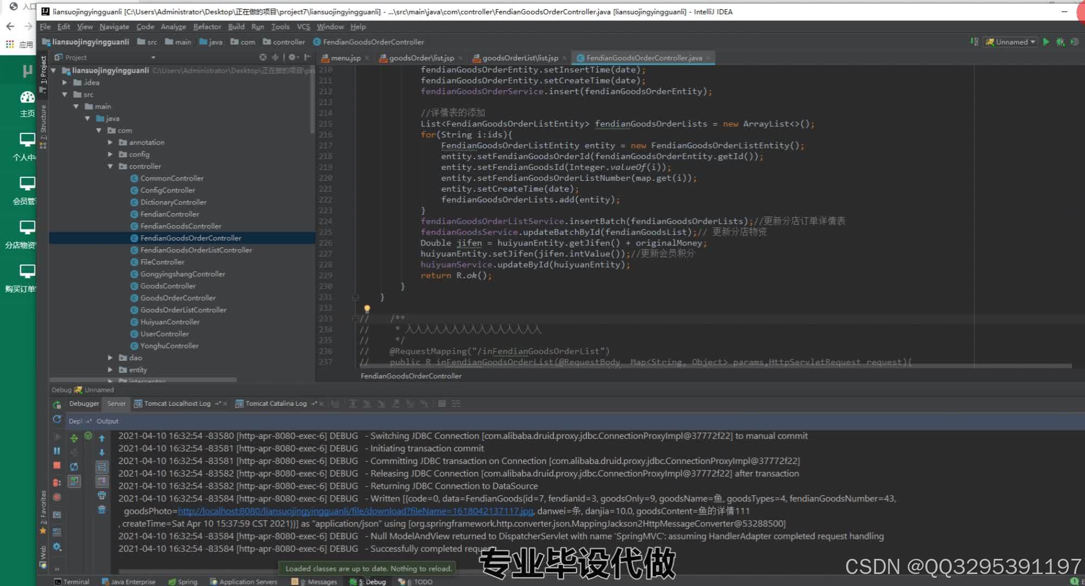Pause the debug program

[x=57, y=451]
